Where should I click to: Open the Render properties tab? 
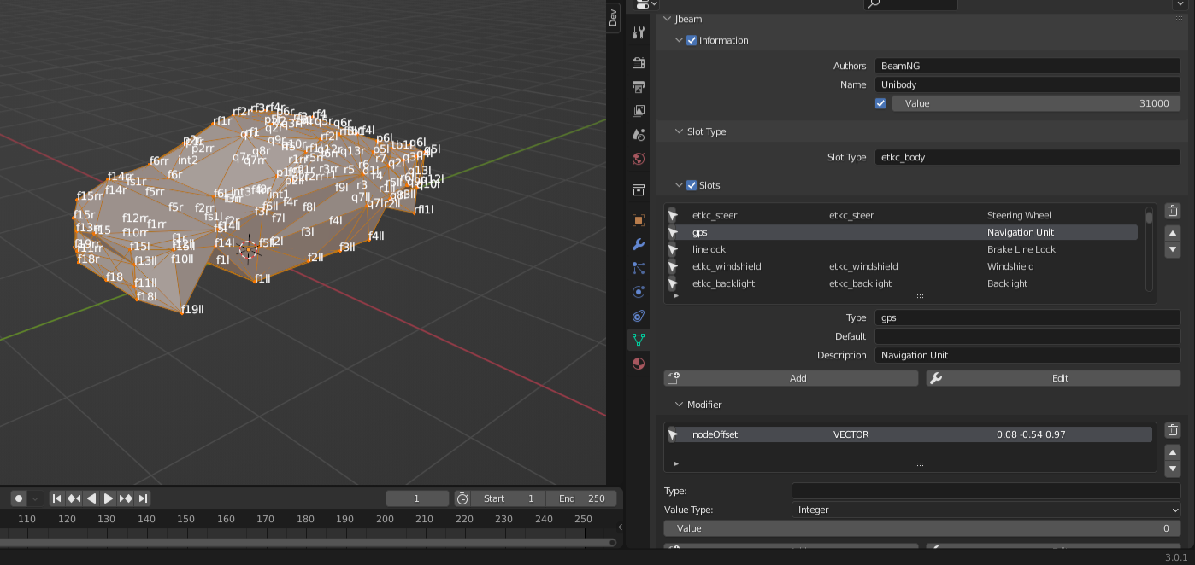[638, 63]
